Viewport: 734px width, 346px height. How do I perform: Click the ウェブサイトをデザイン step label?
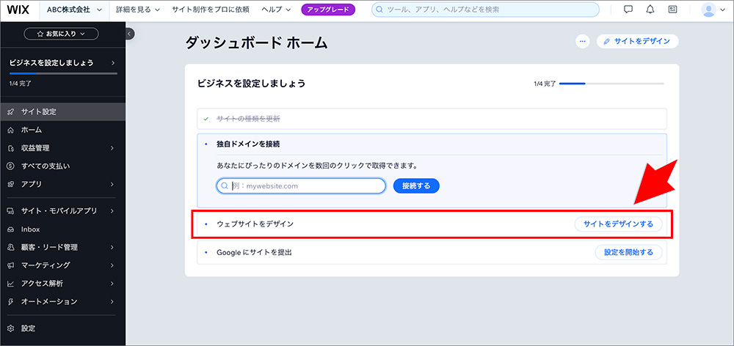255,224
